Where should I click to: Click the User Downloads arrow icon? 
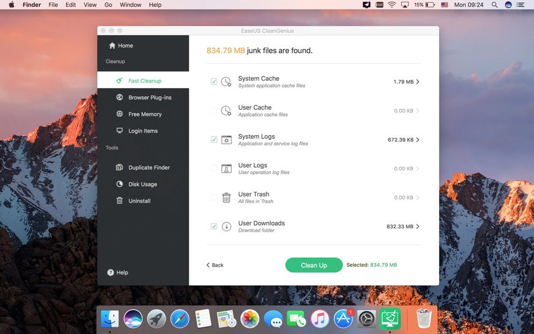point(226,226)
